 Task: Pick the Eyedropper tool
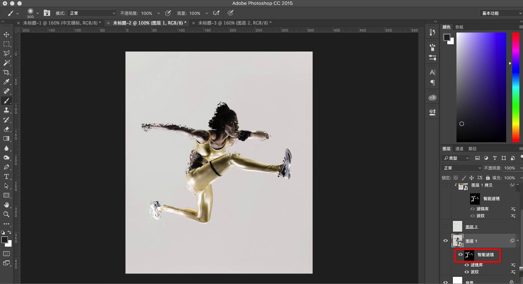(6, 82)
